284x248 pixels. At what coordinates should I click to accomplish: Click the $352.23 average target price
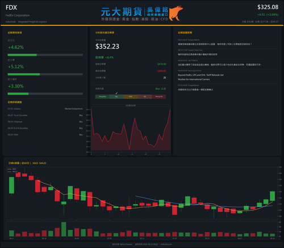pos(107,46)
